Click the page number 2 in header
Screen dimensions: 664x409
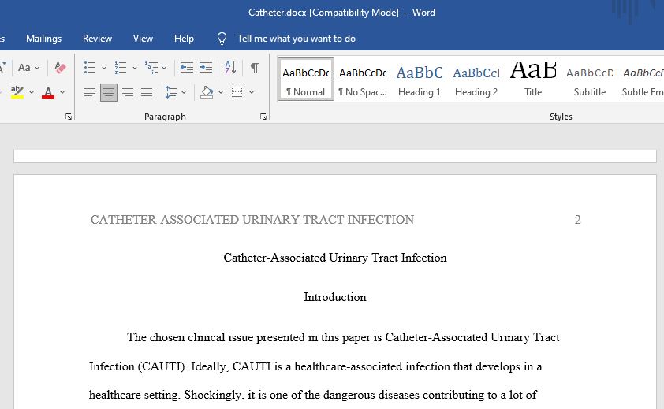[577, 220]
